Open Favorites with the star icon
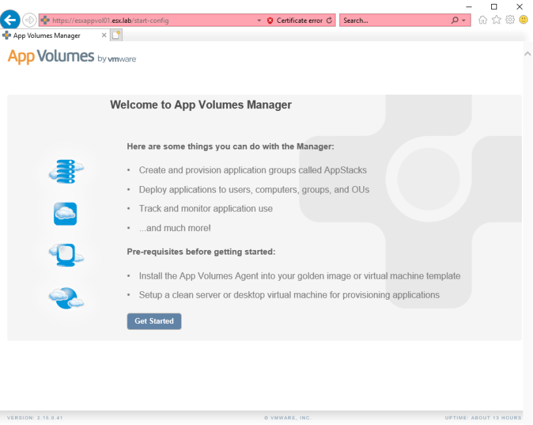The height and width of the screenshot is (425, 533). (496, 20)
